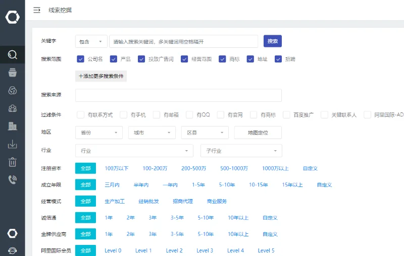Viewport: 404px width, 256px height.
Task: Open the 子行业 sub-industry dropdown
Action: (241, 151)
